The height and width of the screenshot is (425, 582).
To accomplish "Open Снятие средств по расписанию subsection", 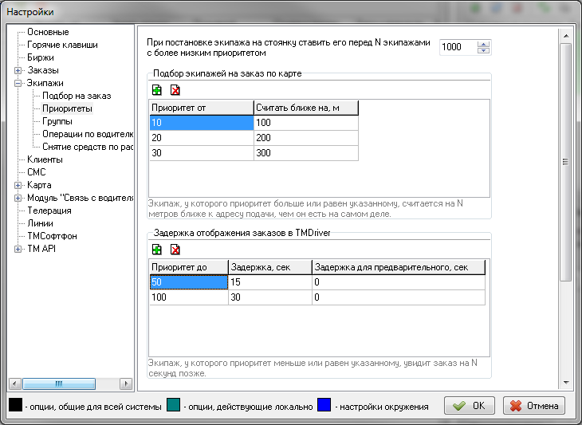I will [88, 147].
